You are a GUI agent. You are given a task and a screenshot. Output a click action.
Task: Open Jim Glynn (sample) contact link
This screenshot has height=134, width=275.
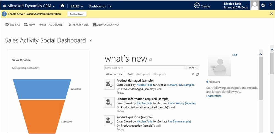click(x=179, y=121)
